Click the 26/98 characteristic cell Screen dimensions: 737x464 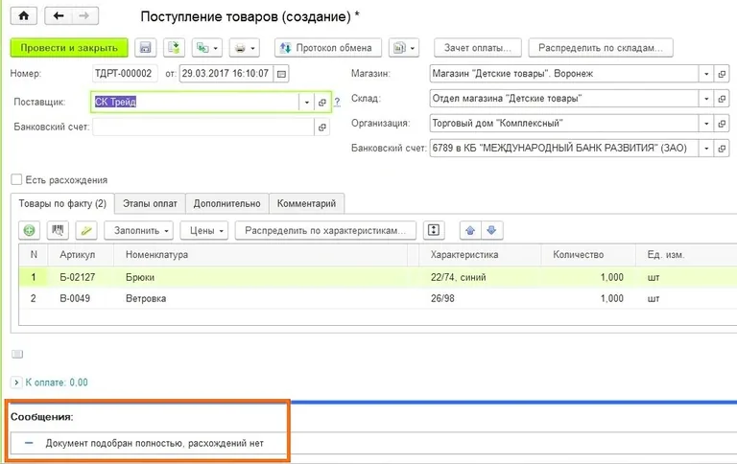(480, 298)
